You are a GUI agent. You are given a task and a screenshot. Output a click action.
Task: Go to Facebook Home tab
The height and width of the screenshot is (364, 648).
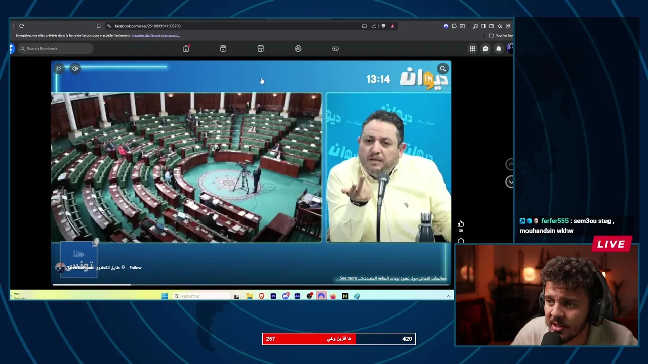pos(186,49)
